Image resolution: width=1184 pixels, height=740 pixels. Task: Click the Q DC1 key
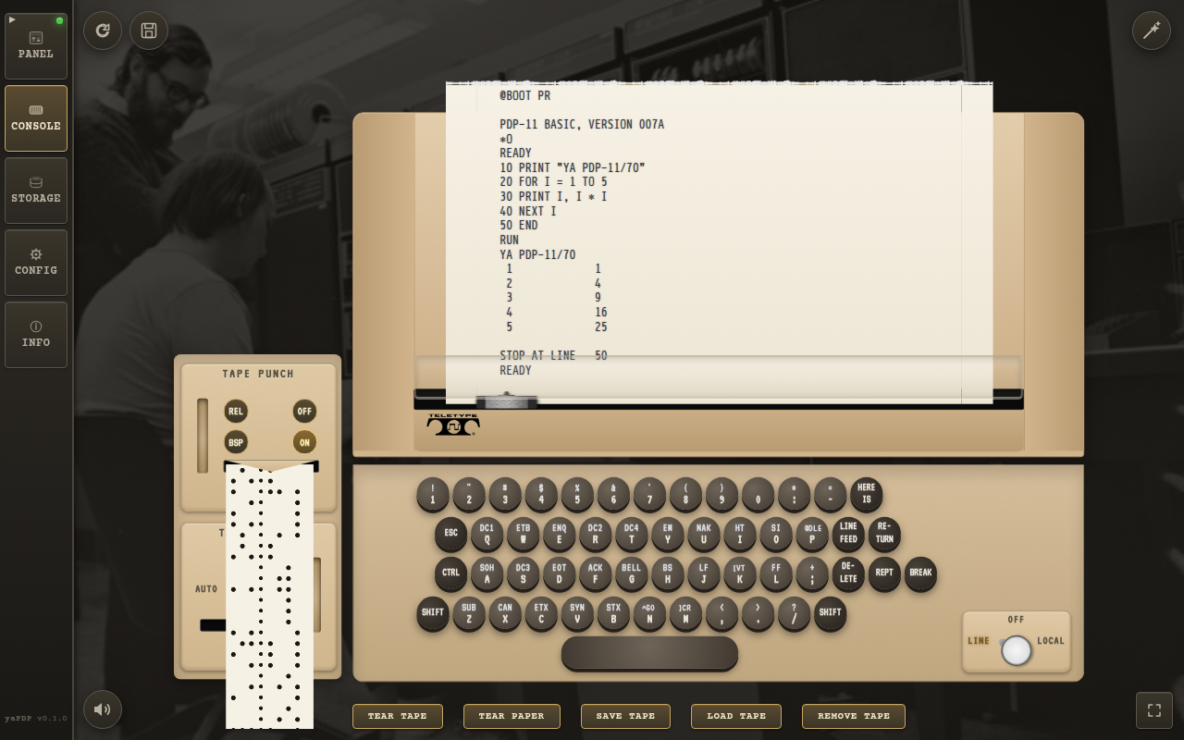[487, 534]
